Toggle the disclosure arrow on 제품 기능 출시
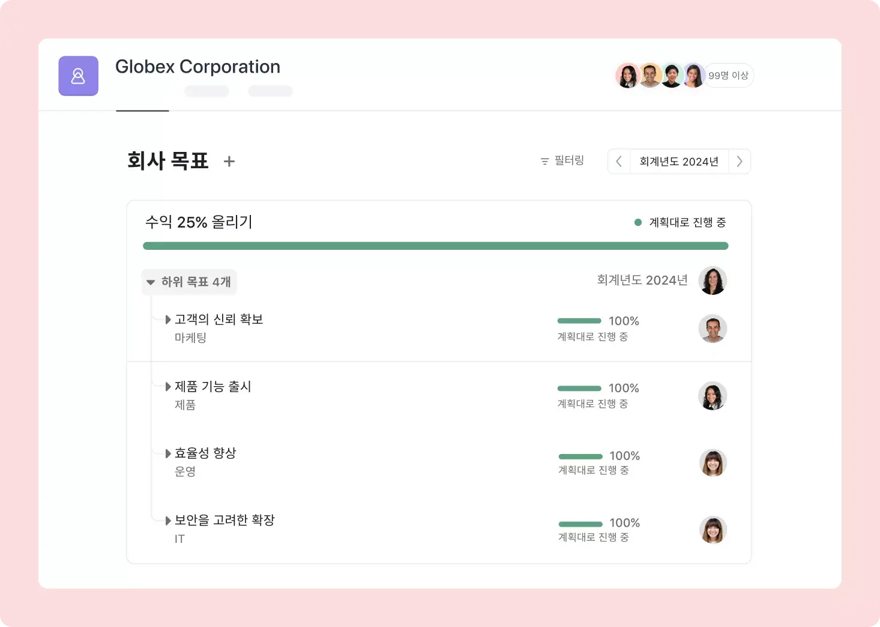This screenshot has width=880, height=627. pyautogui.click(x=167, y=386)
